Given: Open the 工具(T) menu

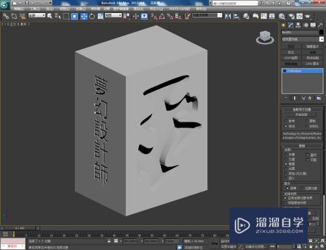Looking at the screenshot, I should click(35, 9).
